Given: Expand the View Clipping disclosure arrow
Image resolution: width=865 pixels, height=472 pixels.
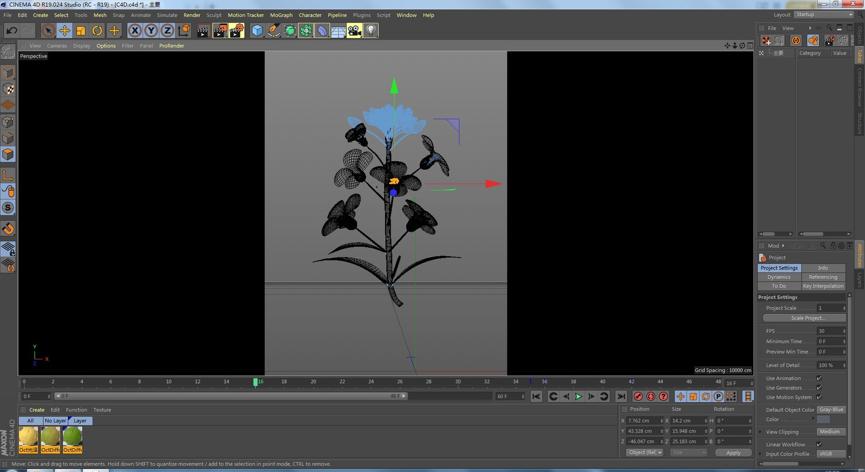Looking at the screenshot, I should tap(760, 432).
